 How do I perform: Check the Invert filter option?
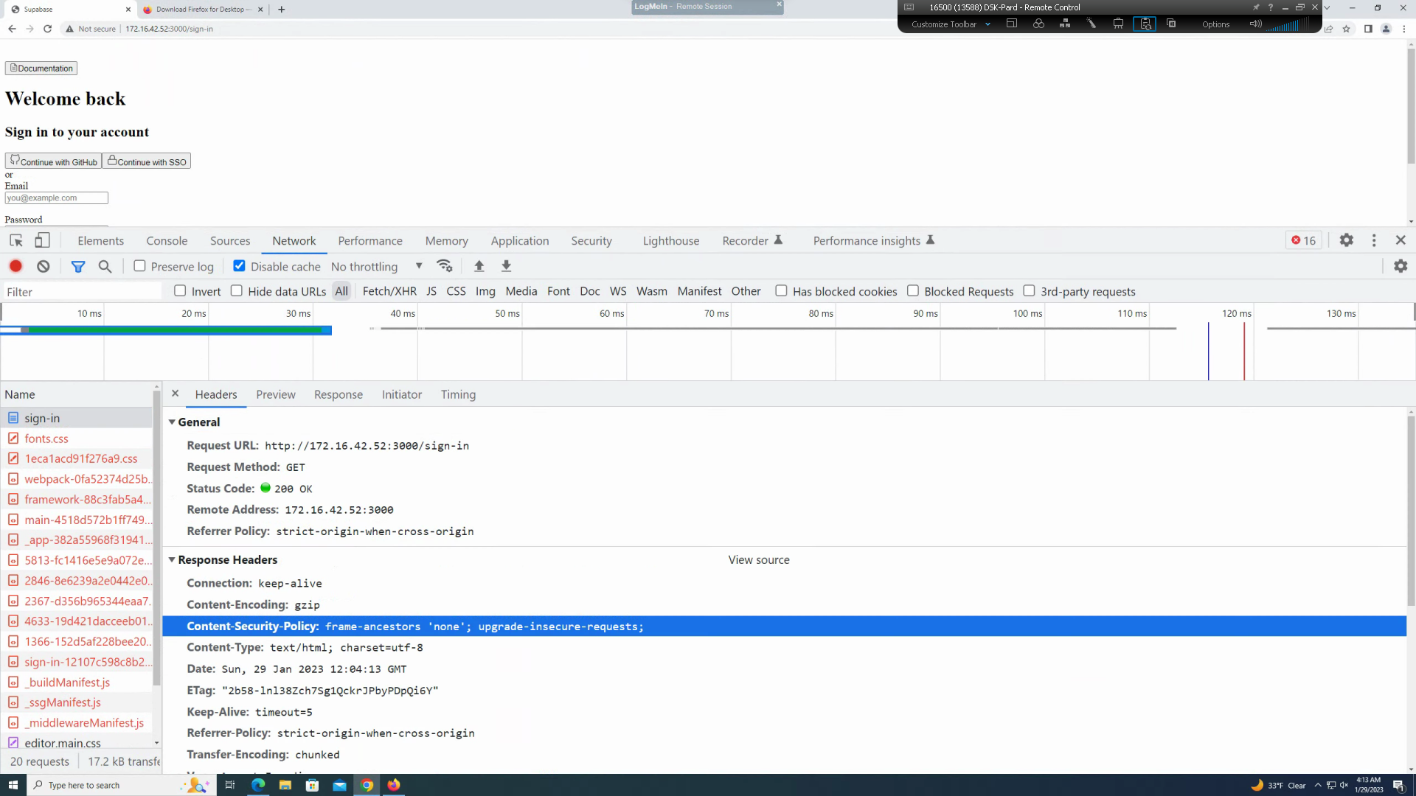(179, 291)
